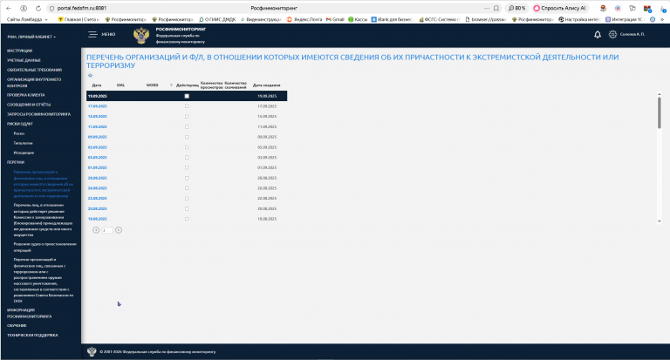
Task: Toggle checkbox in 09.09.2025 row
Action: click(x=187, y=137)
